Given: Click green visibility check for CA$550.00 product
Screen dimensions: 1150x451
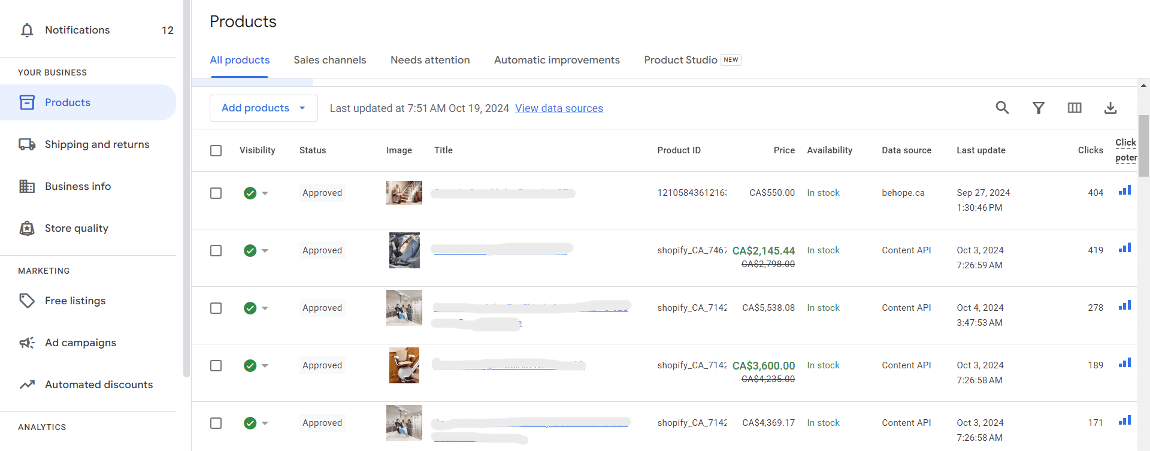Looking at the screenshot, I should (x=250, y=193).
